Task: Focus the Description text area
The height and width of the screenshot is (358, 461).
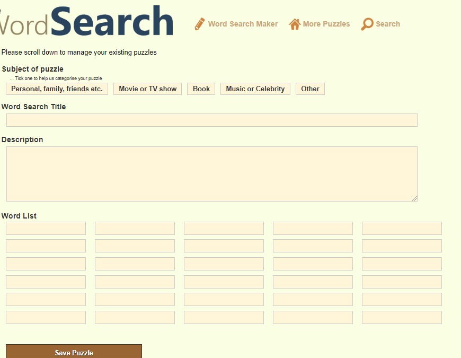Action: tap(211, 174)
